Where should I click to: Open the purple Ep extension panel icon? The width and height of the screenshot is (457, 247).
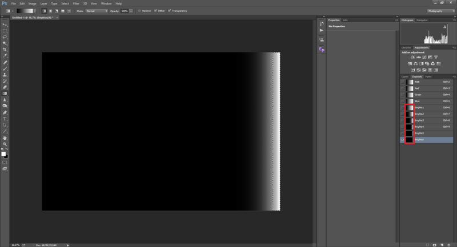(322, 50)
